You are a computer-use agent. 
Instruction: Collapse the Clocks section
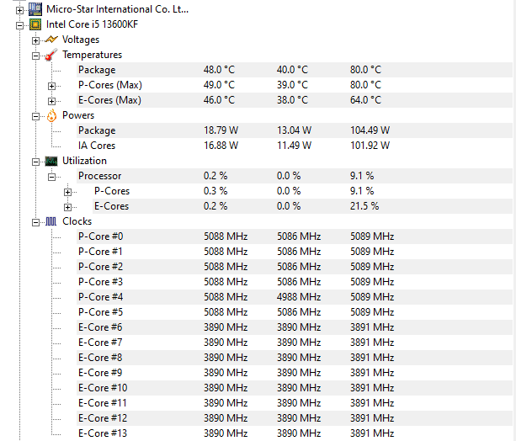pyautogui.click(x=35, y=222)
